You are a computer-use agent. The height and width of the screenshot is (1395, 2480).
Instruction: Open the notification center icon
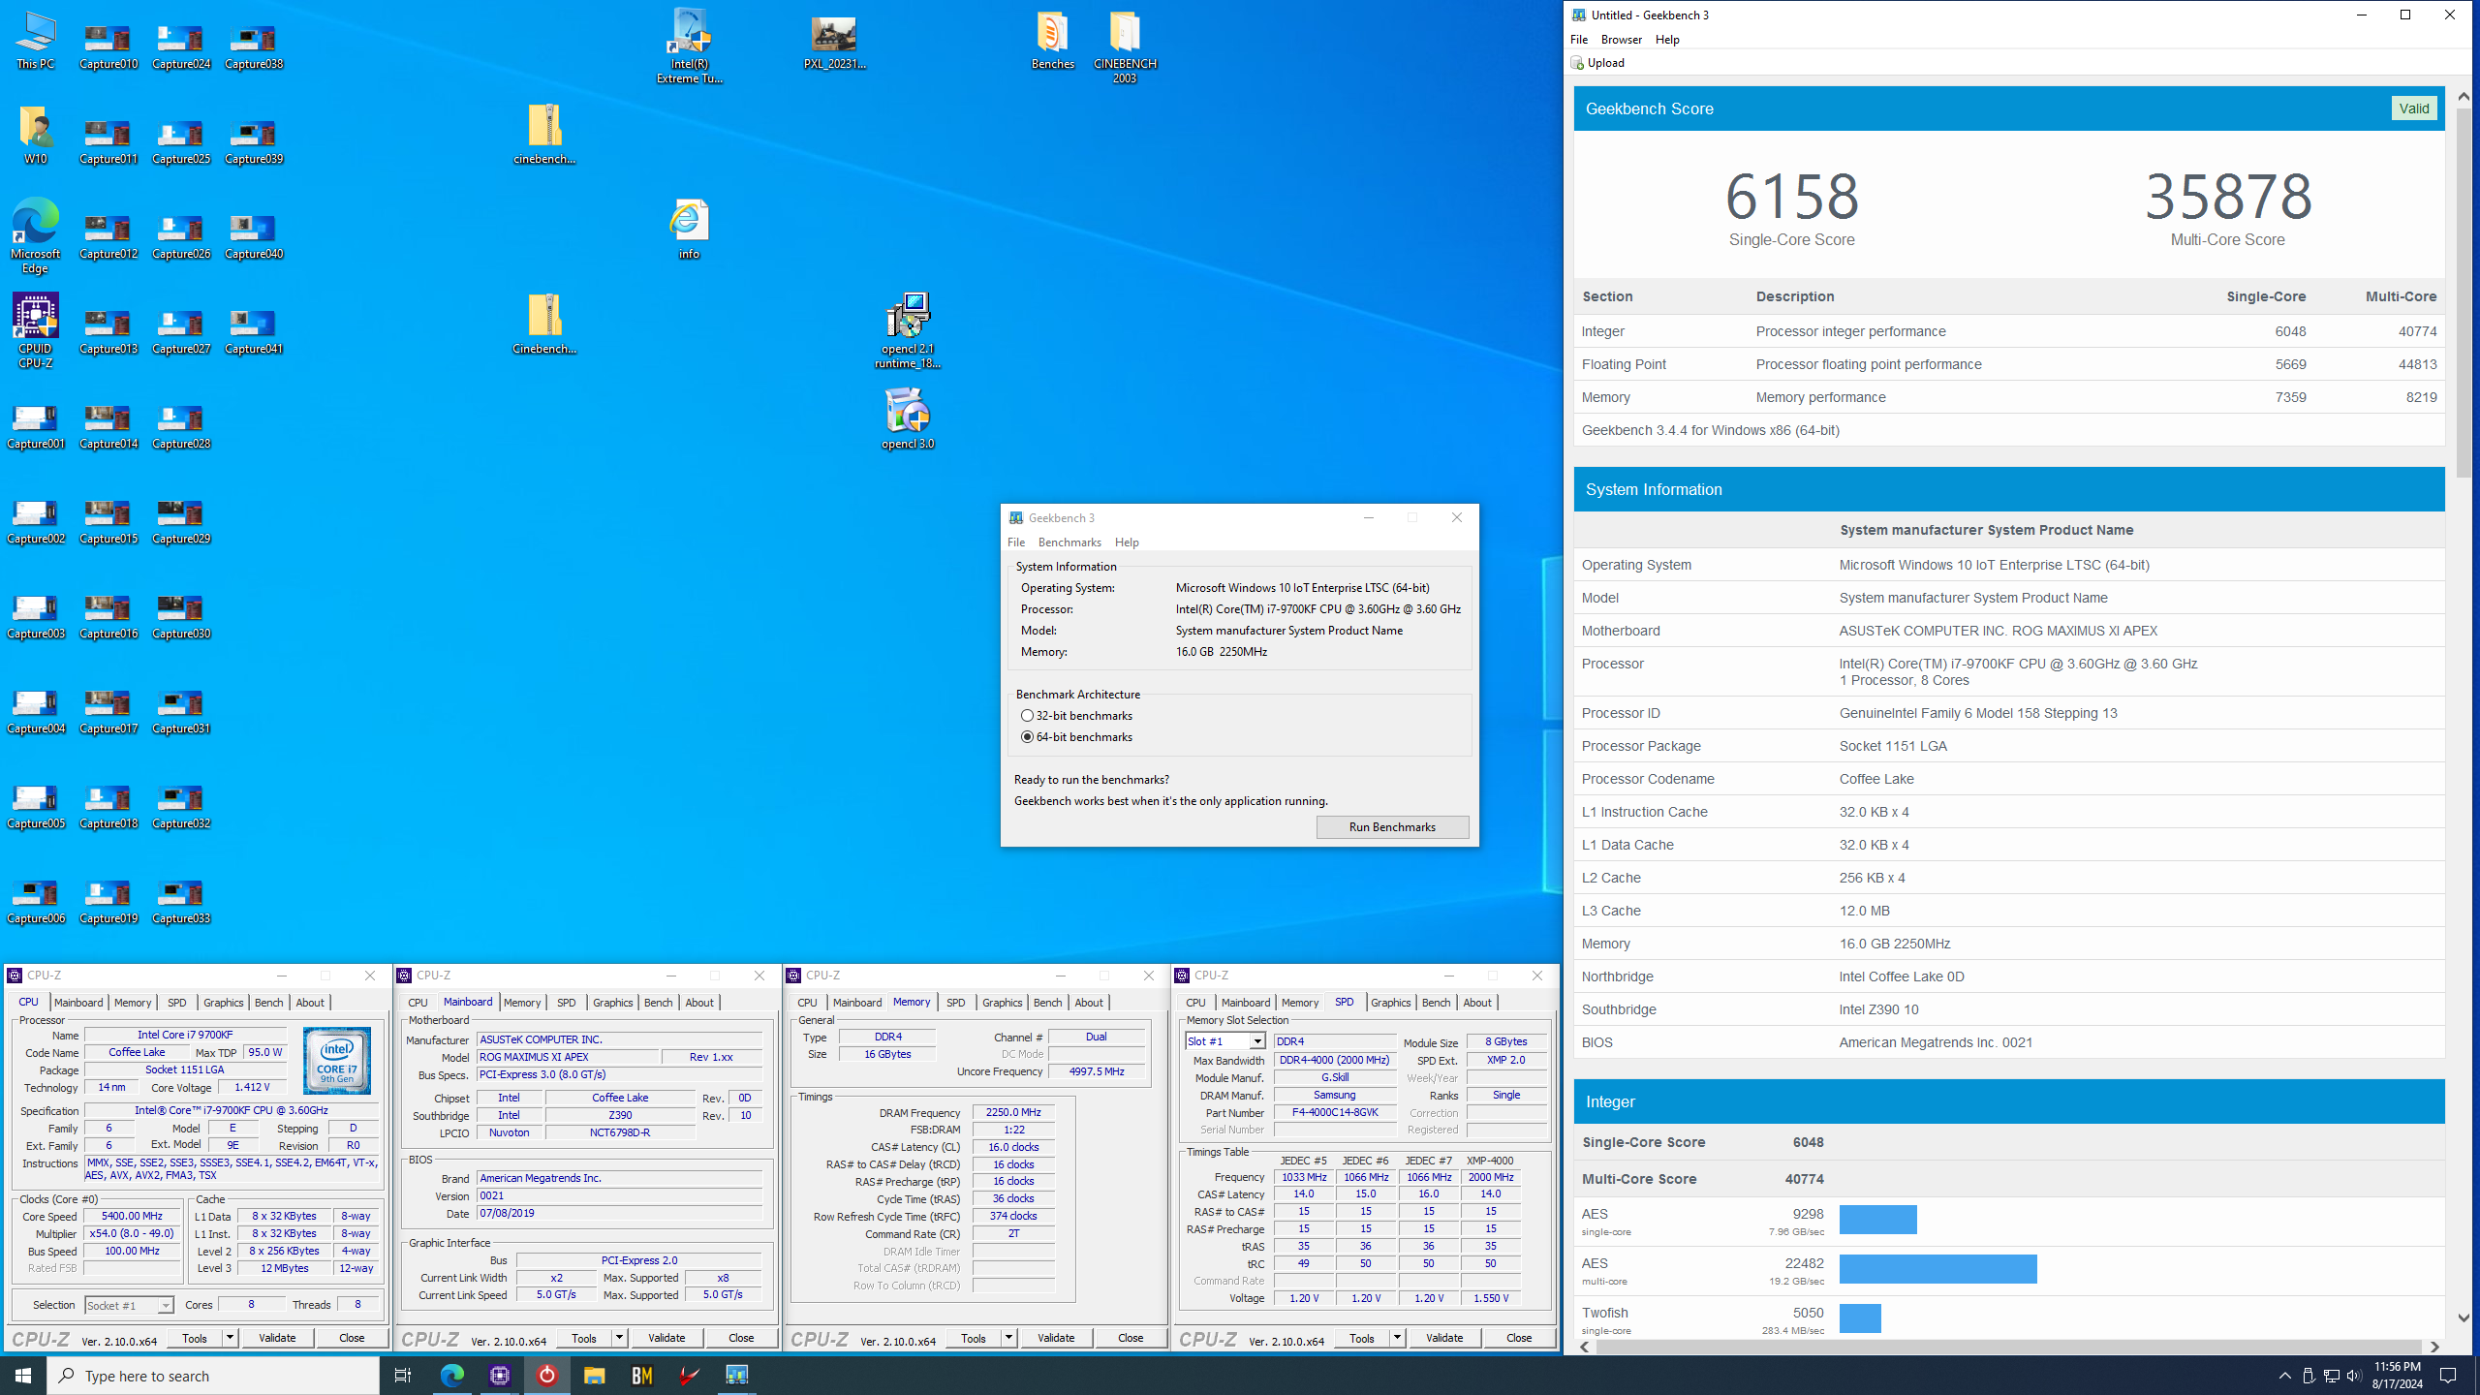click(2449, 1376)
